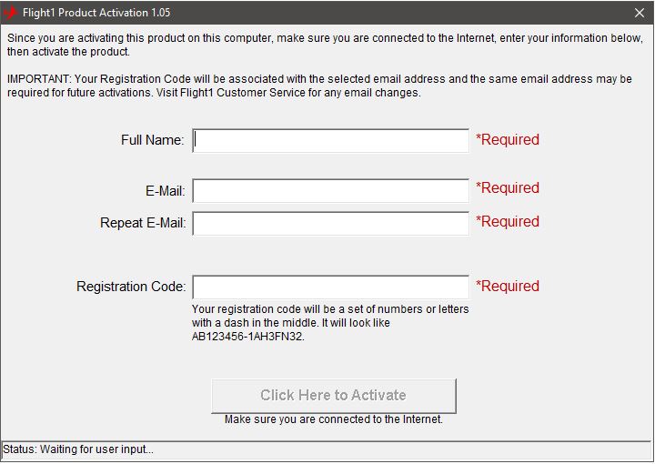This screenshot has height=464, width=655.
Task: Click the status bar reading Waiting for user input
Action: tap(327, 449)
